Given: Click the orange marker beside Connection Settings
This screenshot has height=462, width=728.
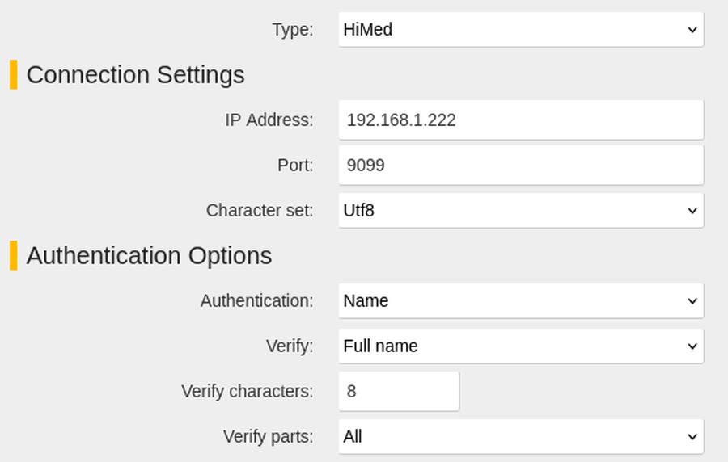Looking at the screenshot, I should point(14,74).
